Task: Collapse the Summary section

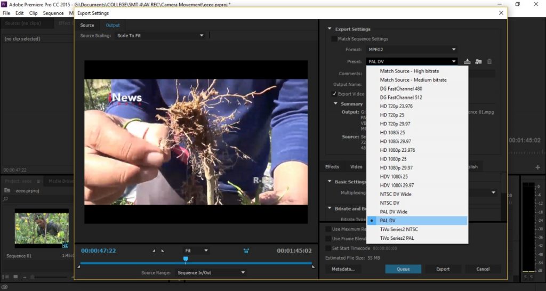Action: (x=335, y=104)
